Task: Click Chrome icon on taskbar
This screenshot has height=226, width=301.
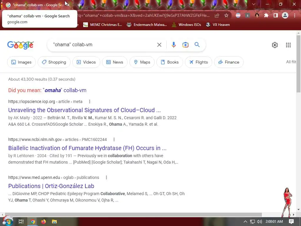Action: [33, 222]
